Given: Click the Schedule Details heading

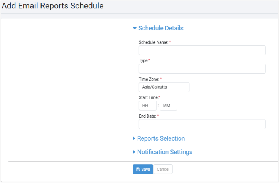Looking at the screenshot, I should click(x=161, y=28).
